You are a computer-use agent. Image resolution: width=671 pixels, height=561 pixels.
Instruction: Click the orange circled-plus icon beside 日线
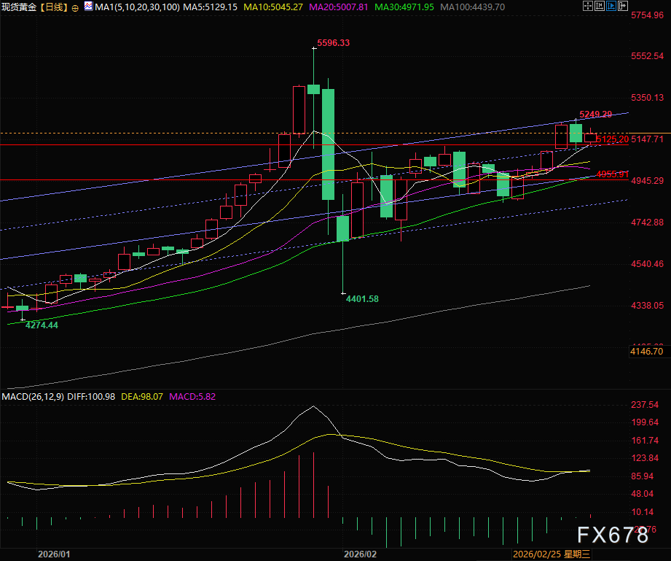[76, 7]
